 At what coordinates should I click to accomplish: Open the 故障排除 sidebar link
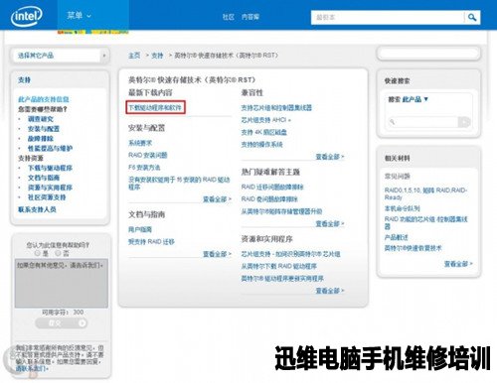[41, 139]
